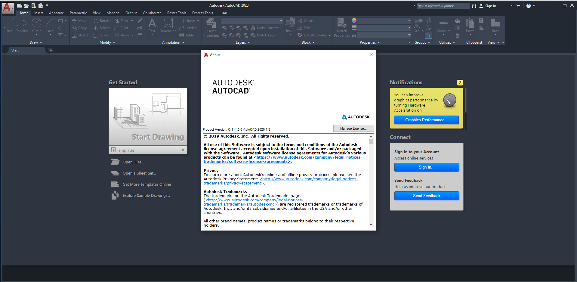Expand the Modify panel dropdown
This screenshot has width=577, height=282.
click(x=107, y=42)
